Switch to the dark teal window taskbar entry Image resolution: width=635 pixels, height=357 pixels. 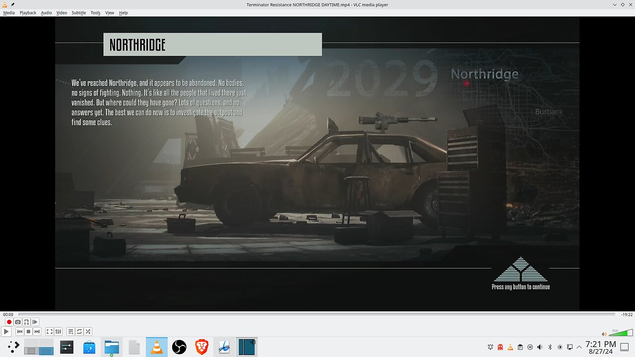point(247,347)
